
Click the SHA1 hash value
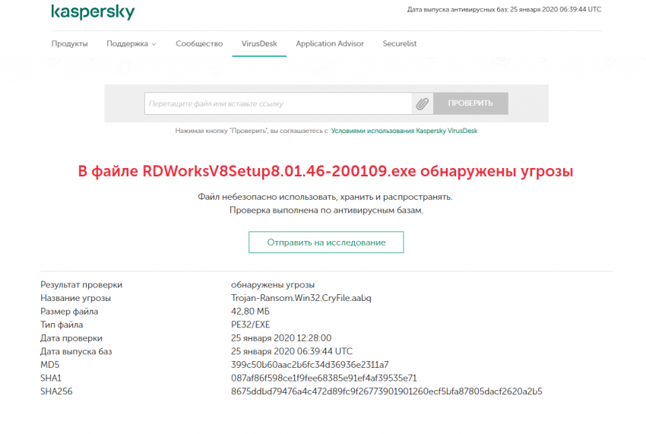324,378
